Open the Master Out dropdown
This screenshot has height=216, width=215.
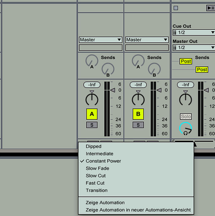193,47
